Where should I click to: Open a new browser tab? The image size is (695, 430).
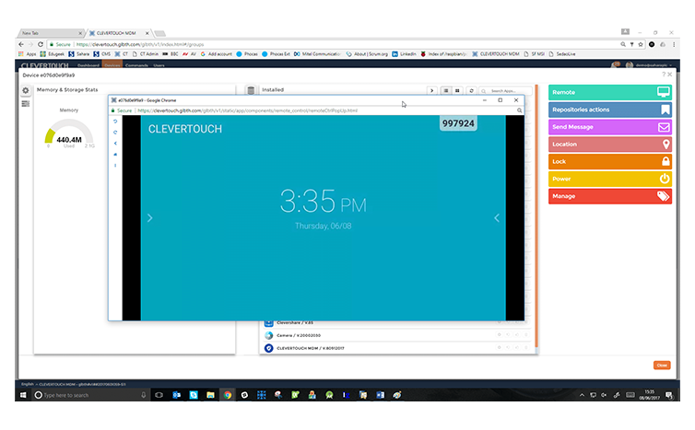tap(160, 33)
